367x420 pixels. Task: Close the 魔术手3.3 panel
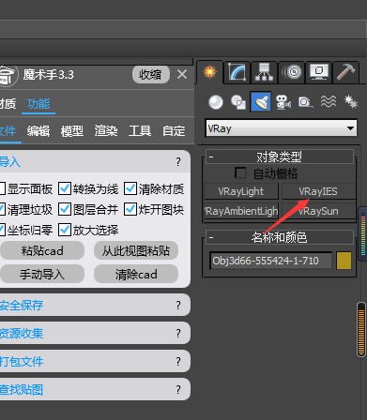[182, 74]
